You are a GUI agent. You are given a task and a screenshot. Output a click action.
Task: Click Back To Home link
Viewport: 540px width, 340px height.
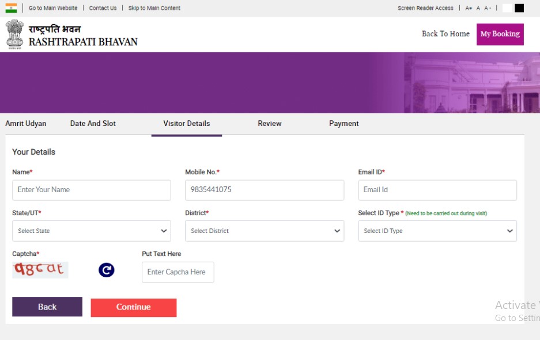coord(445,34)
